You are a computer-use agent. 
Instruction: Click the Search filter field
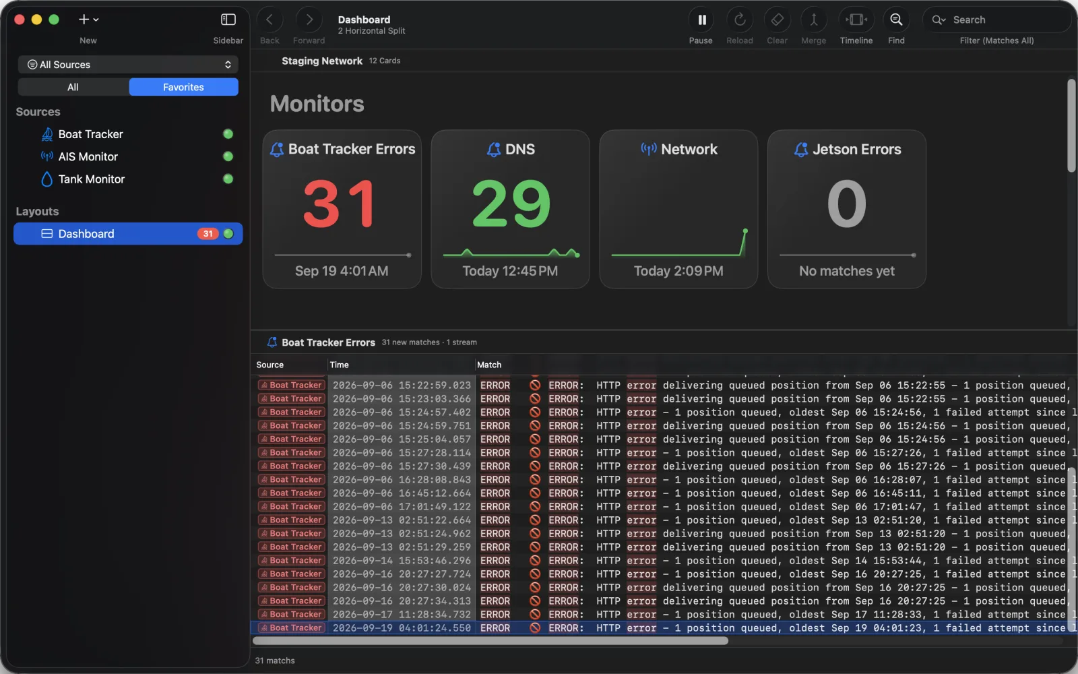[997, 20]
